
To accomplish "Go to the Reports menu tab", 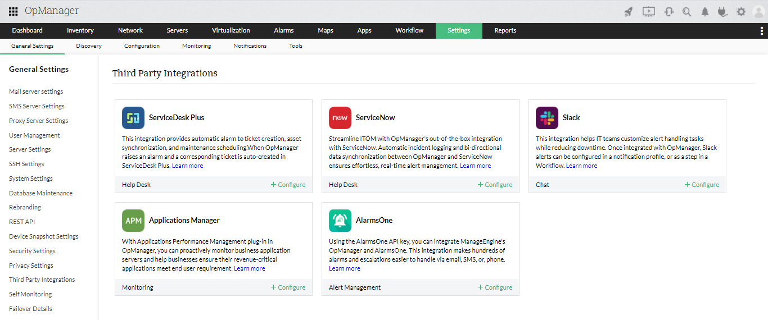I will 505,30.
